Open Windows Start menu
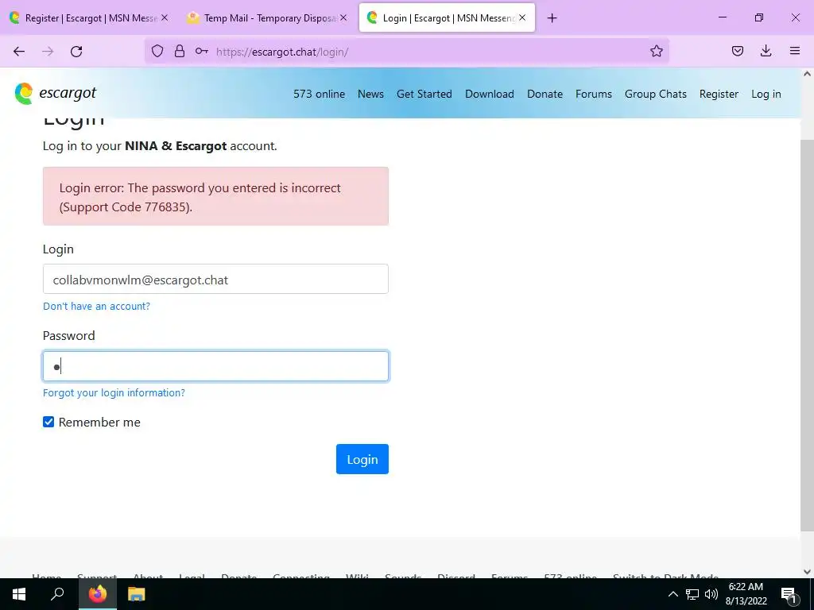This screenshot has height=610, width=814. 19,594
